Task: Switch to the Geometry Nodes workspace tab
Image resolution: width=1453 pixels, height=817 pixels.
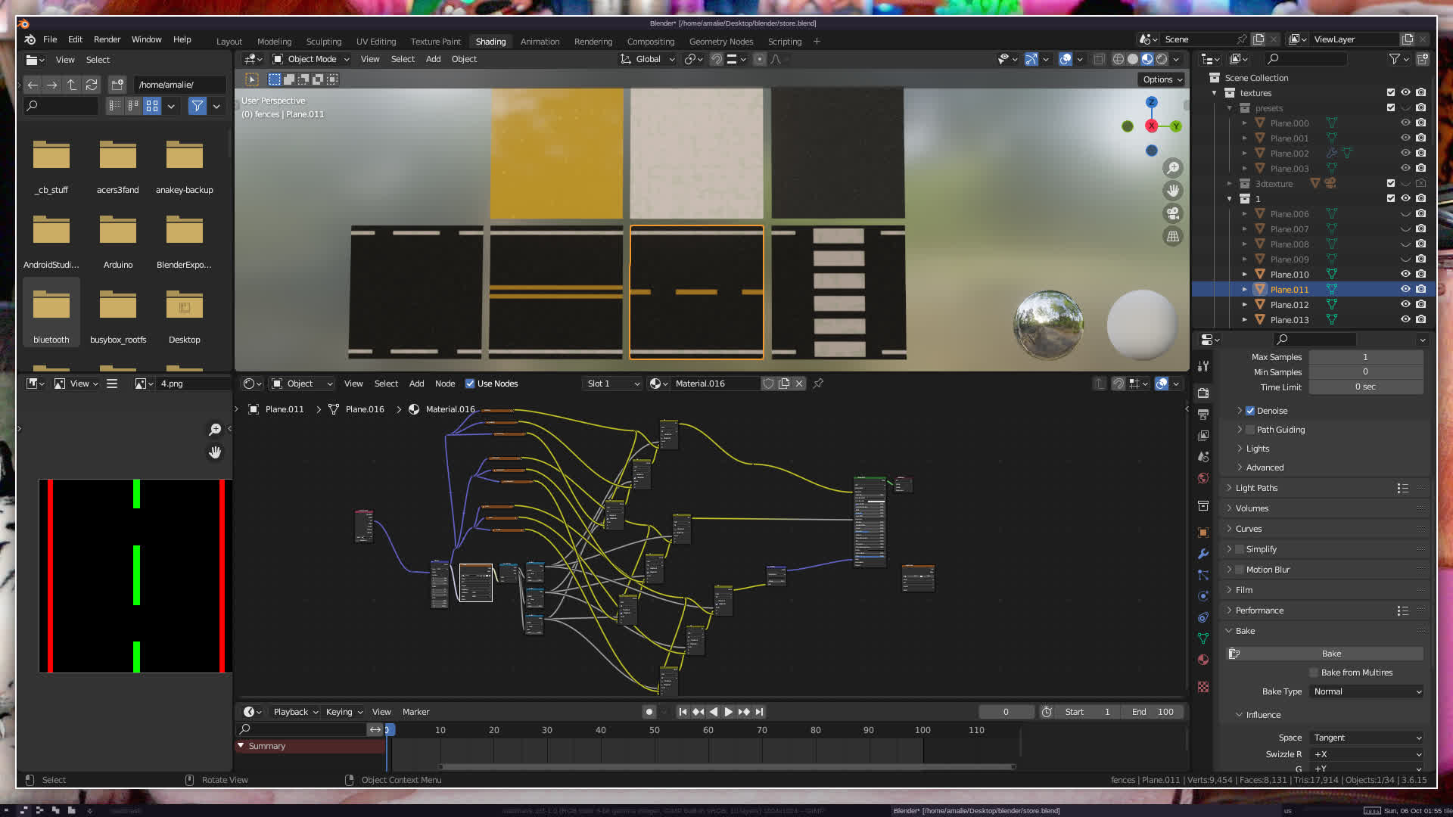Action: [x=720, y=42]
